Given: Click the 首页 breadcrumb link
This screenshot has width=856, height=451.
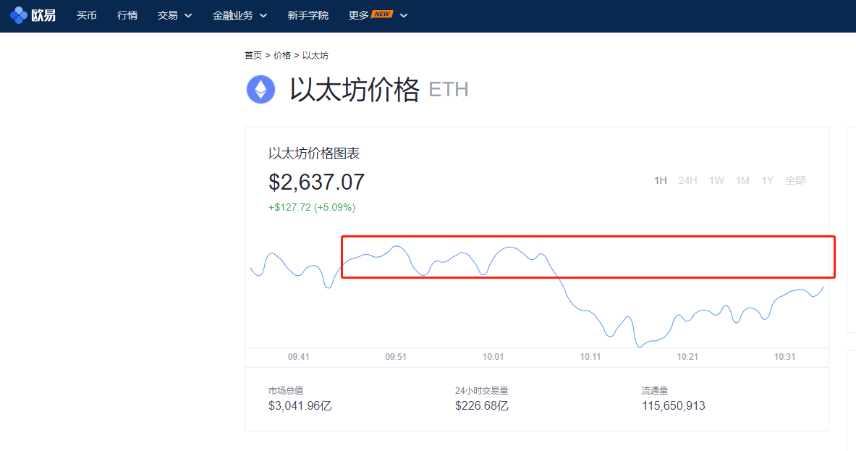Looking at the screenshot, I should click(x=253, y=56).
